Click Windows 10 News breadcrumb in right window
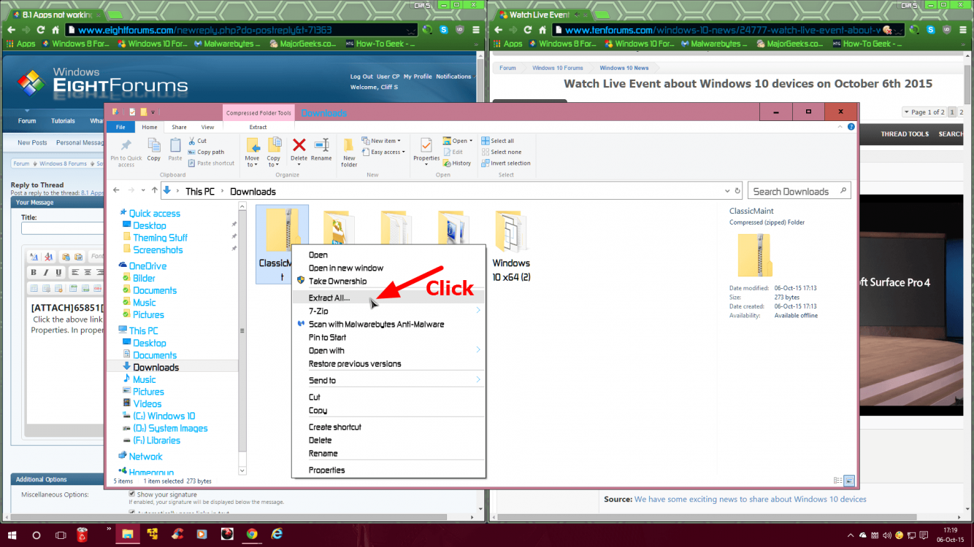The height and width of the screenshot is (547, 974). click(x=624, y=68)
